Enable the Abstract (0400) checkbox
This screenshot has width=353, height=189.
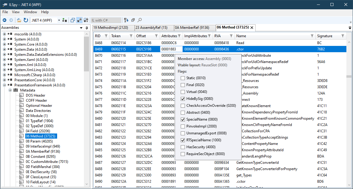[183, 112]
